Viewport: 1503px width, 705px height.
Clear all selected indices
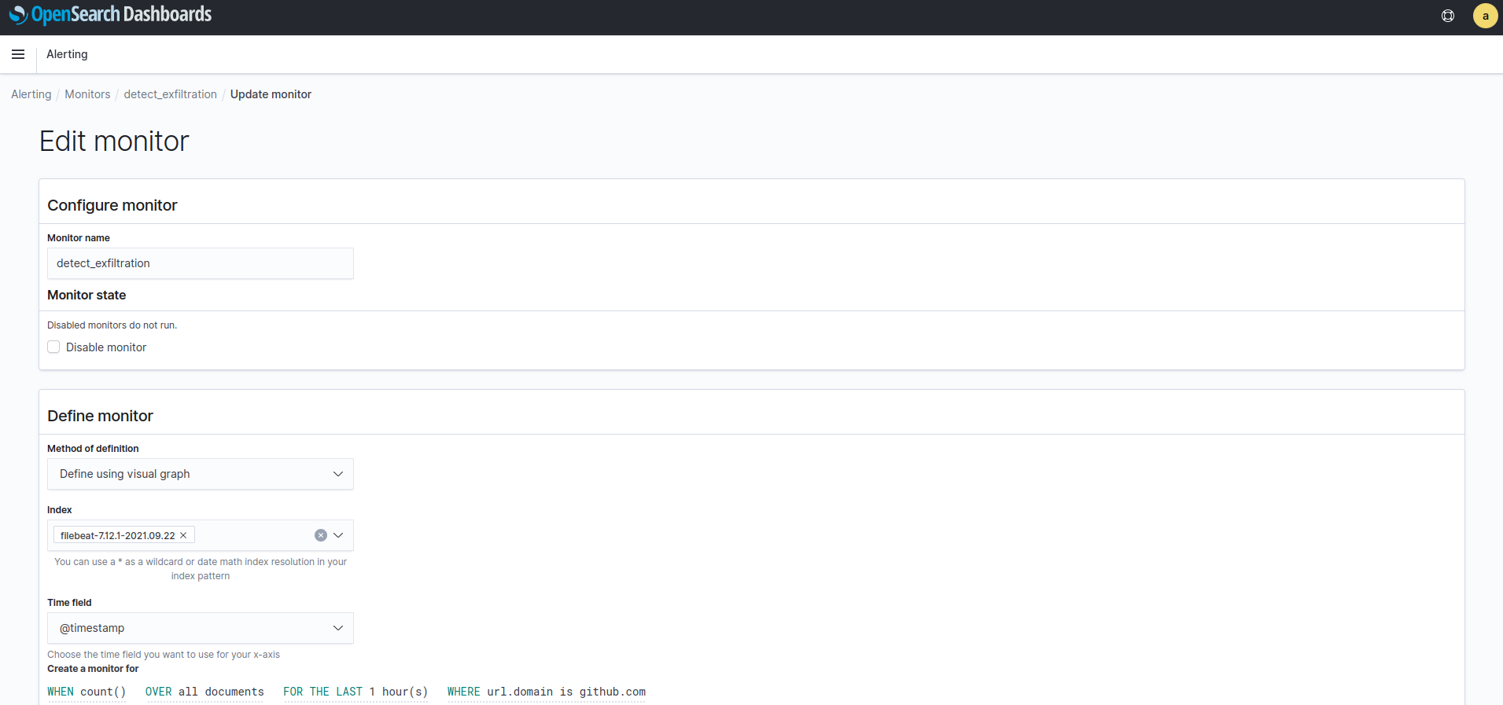click(x=321, y=535)
